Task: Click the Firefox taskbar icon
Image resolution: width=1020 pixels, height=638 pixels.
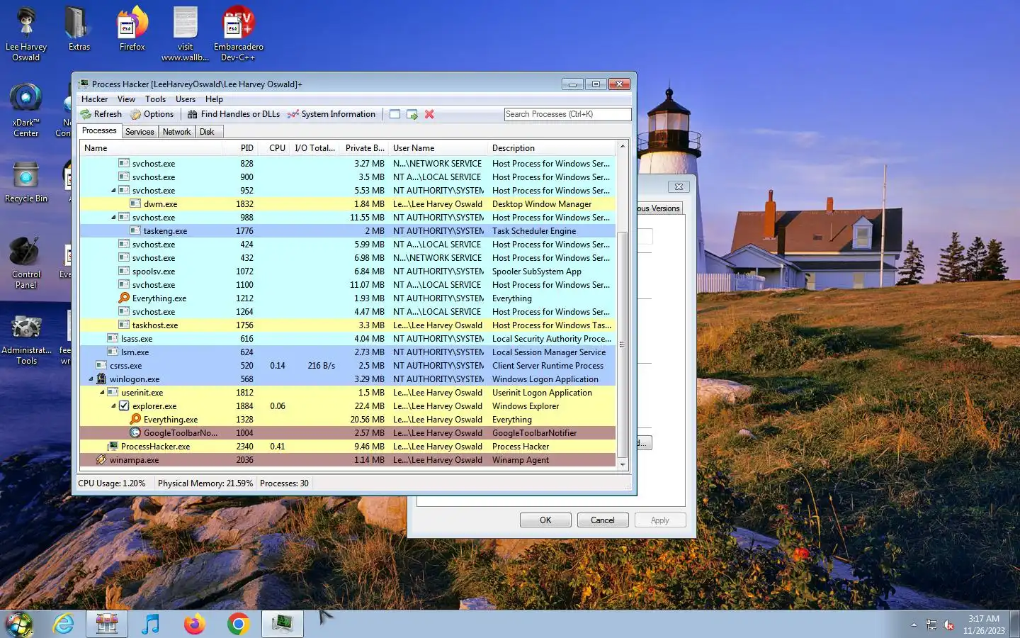Action: point(194,625)
